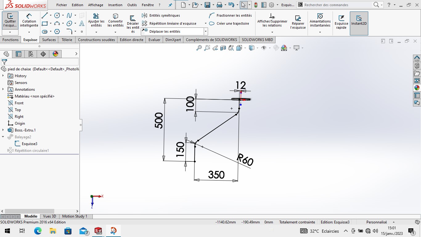
Task: Click Répétition linéaire d'esquisse
Action: pos(169,23)
